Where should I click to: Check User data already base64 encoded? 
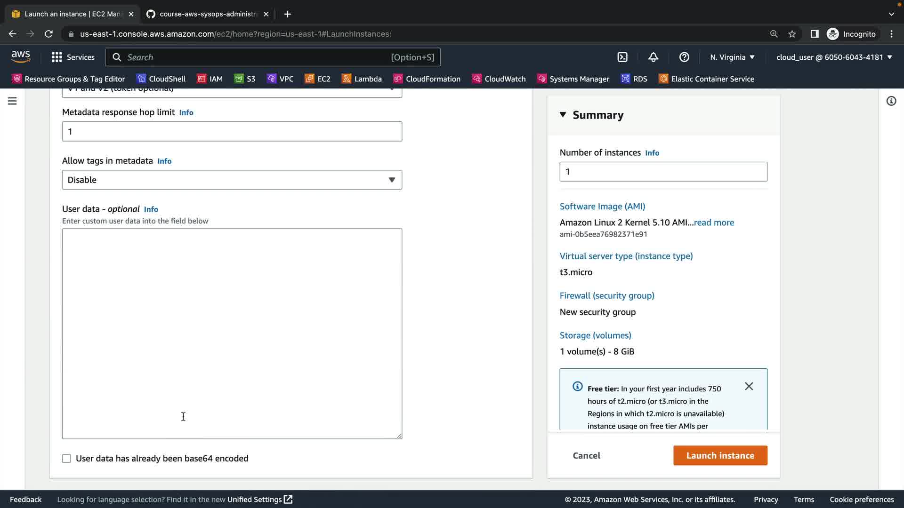click(x=66, y=459)
